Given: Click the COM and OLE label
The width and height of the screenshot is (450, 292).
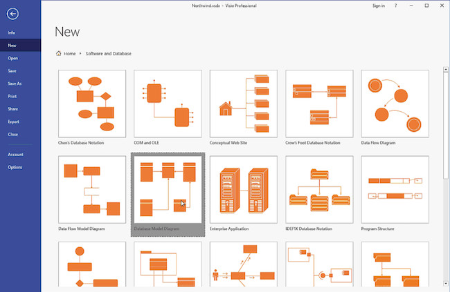Looking at the screenshot, I should point(146,143).
